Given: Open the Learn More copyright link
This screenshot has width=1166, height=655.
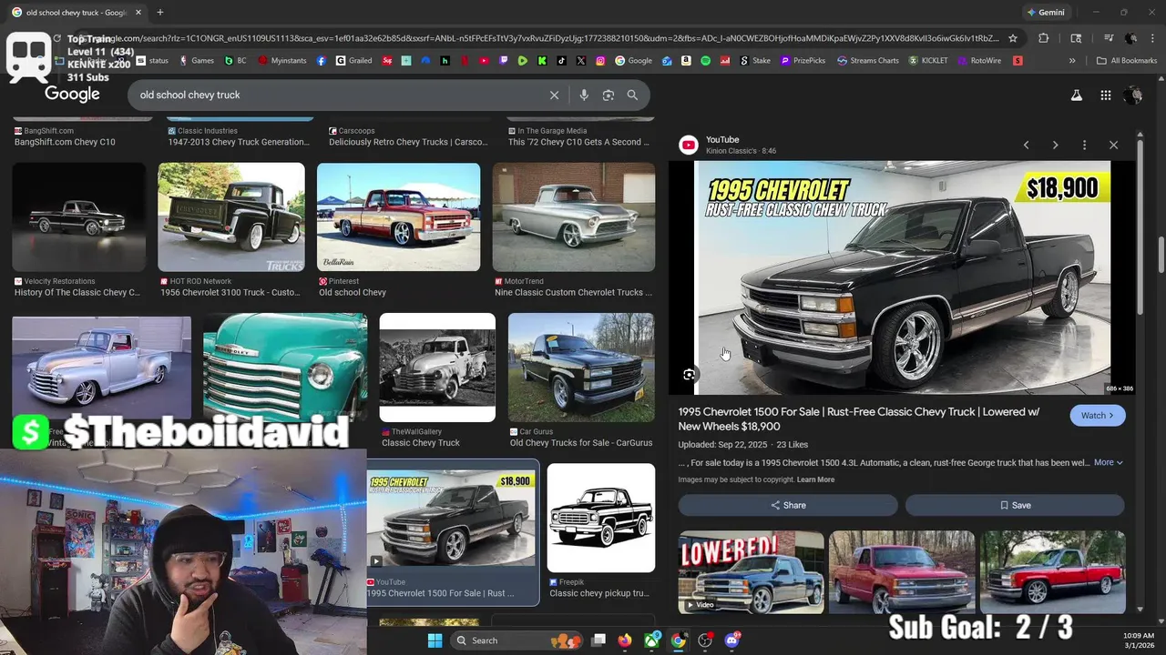Looking at the screenshot, I should (815, 479).
